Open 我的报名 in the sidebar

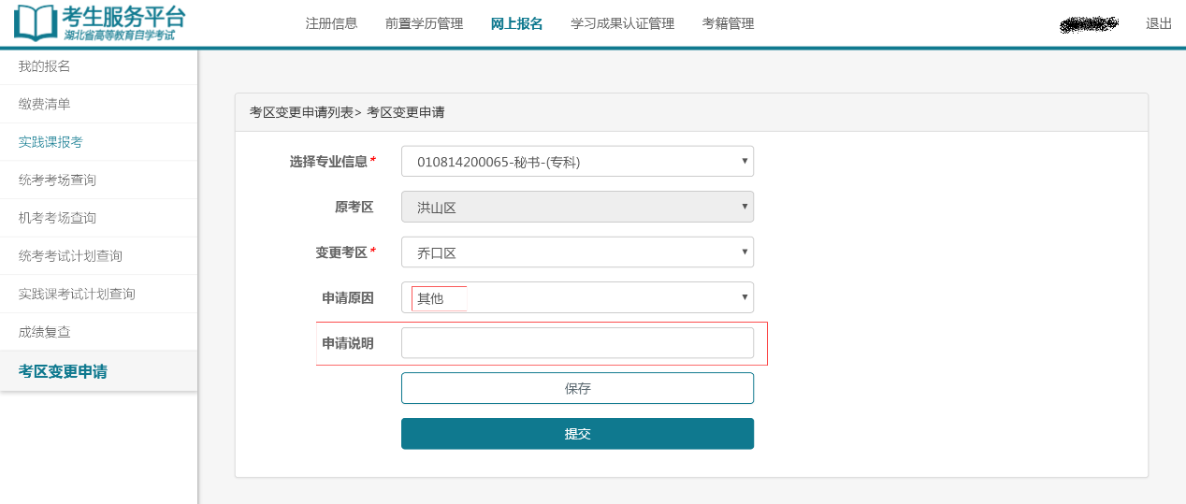pos(45,66)
